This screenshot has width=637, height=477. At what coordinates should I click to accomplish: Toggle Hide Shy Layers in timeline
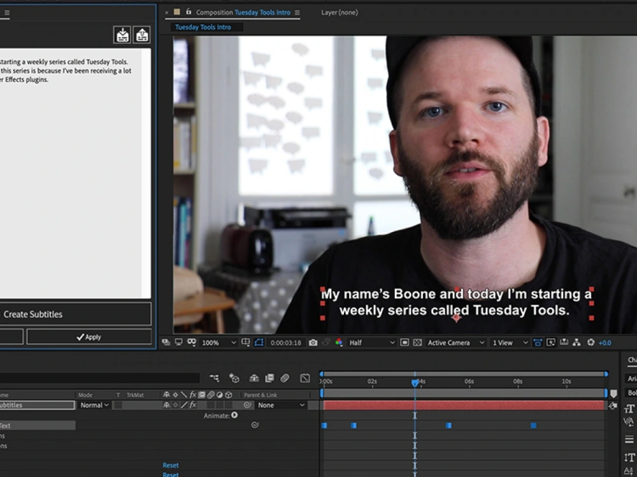click(254, 378)
